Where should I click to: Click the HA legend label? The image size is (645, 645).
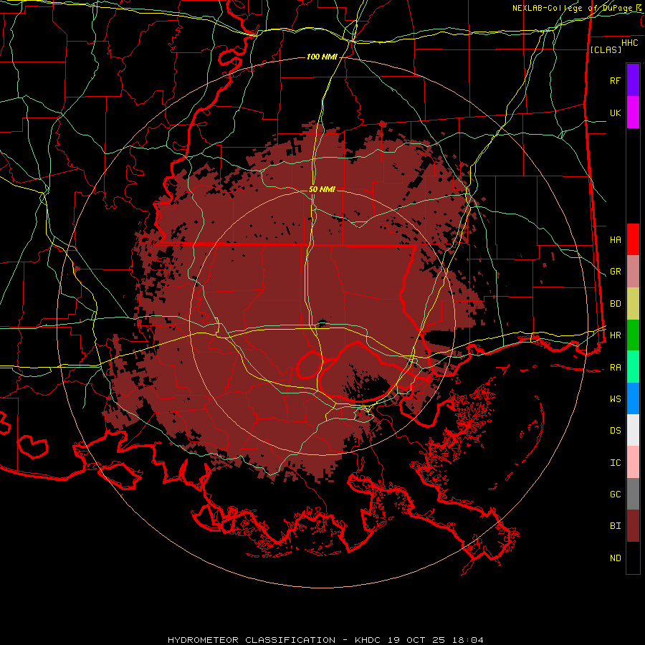tap(615, 239)
